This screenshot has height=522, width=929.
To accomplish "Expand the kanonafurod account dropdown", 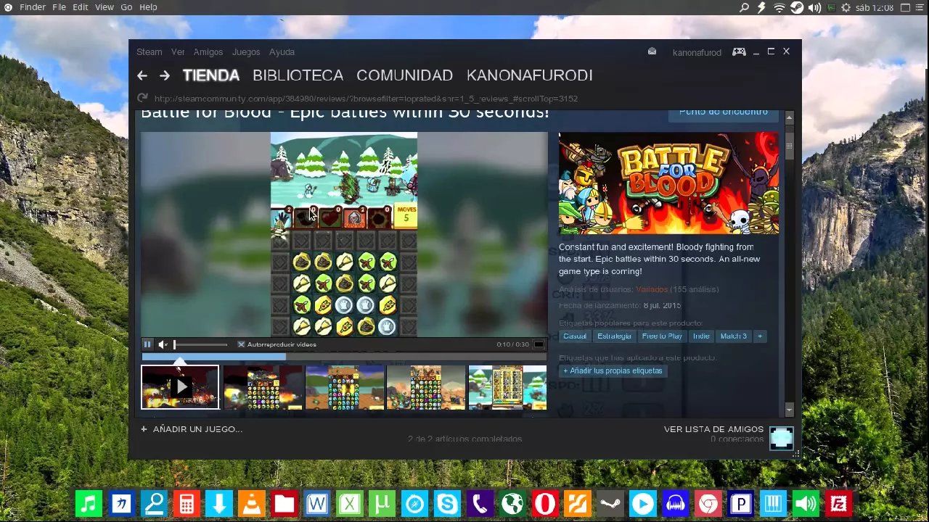I will tap(697, 52).
